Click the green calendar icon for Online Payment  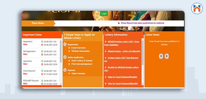coord(42,71)
